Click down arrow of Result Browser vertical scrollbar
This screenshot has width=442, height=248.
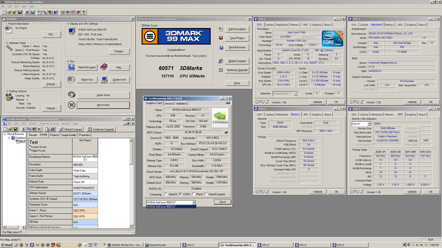point(131,226)
